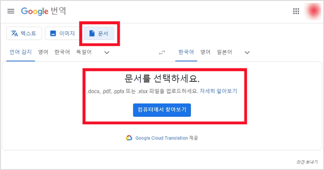
Task: Expand more source languages list
Action: (x=106, y=53)
